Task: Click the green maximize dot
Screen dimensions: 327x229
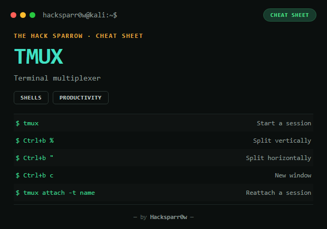Action: point(33,15)
